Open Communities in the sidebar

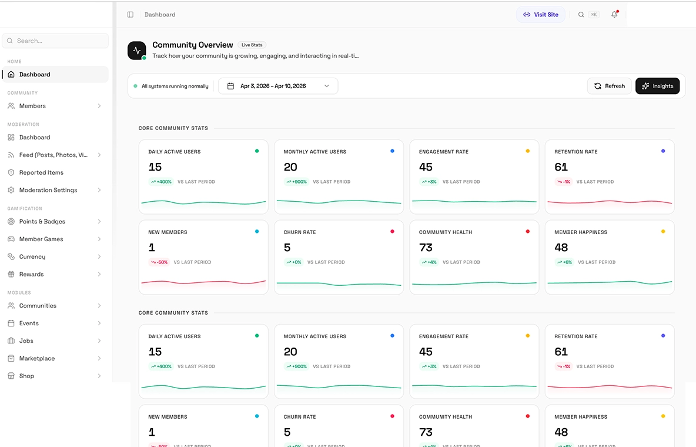click(38, 306)
